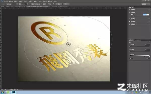Click the Windows Start orb
The width and height of the screenshot is (151, 94).
pyautogui.click(x=2, y=92)
